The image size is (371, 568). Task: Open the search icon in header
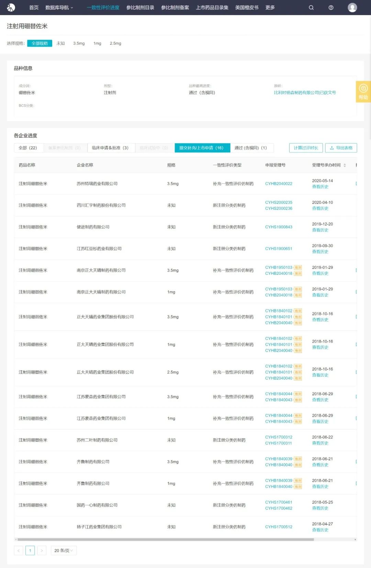tap(311, 8)
